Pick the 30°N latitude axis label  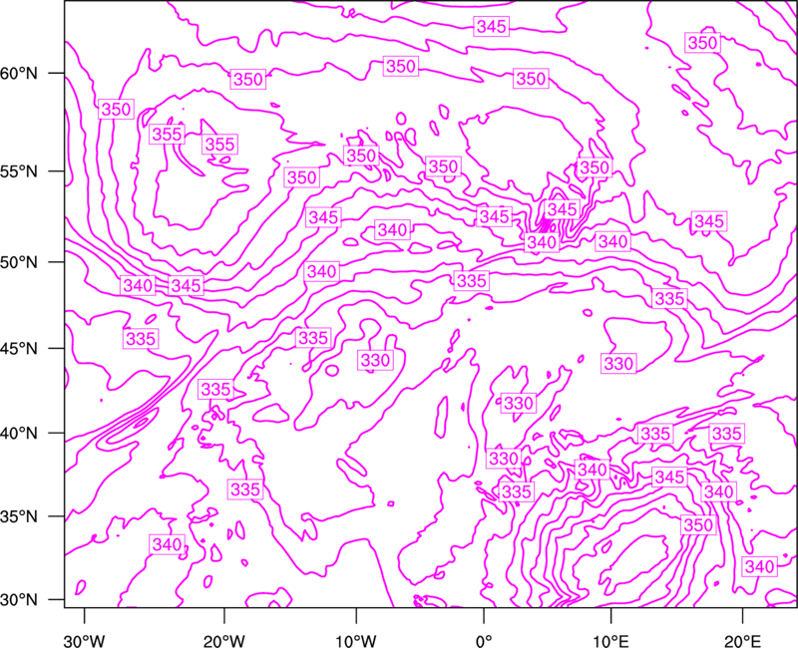click(19, 599)
